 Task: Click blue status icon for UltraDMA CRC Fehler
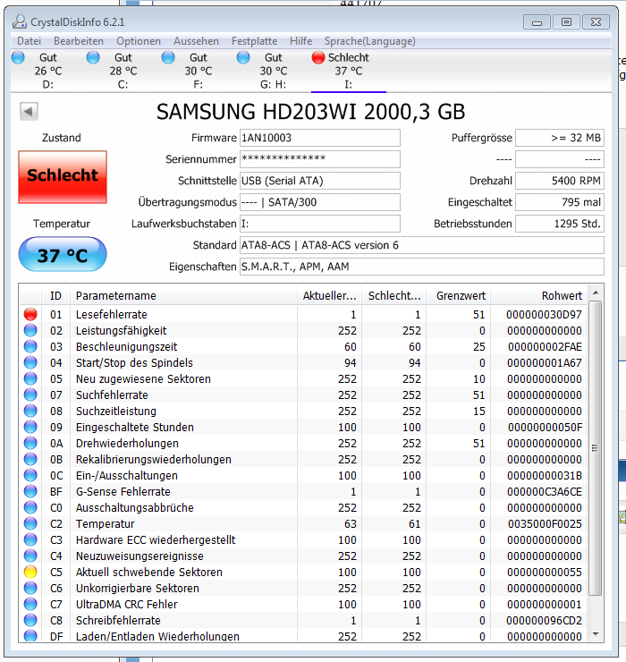coord(30,604)
